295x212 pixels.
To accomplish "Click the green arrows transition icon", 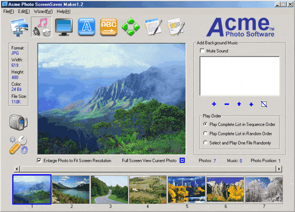I will tap(131, 27).
